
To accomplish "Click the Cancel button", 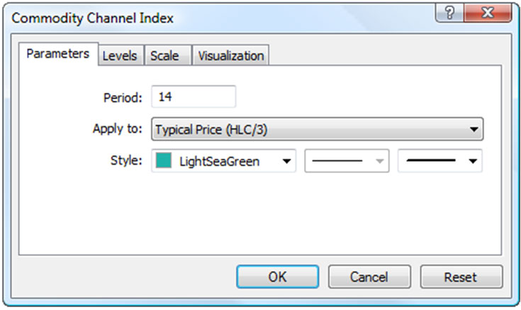I will point(369,277).
